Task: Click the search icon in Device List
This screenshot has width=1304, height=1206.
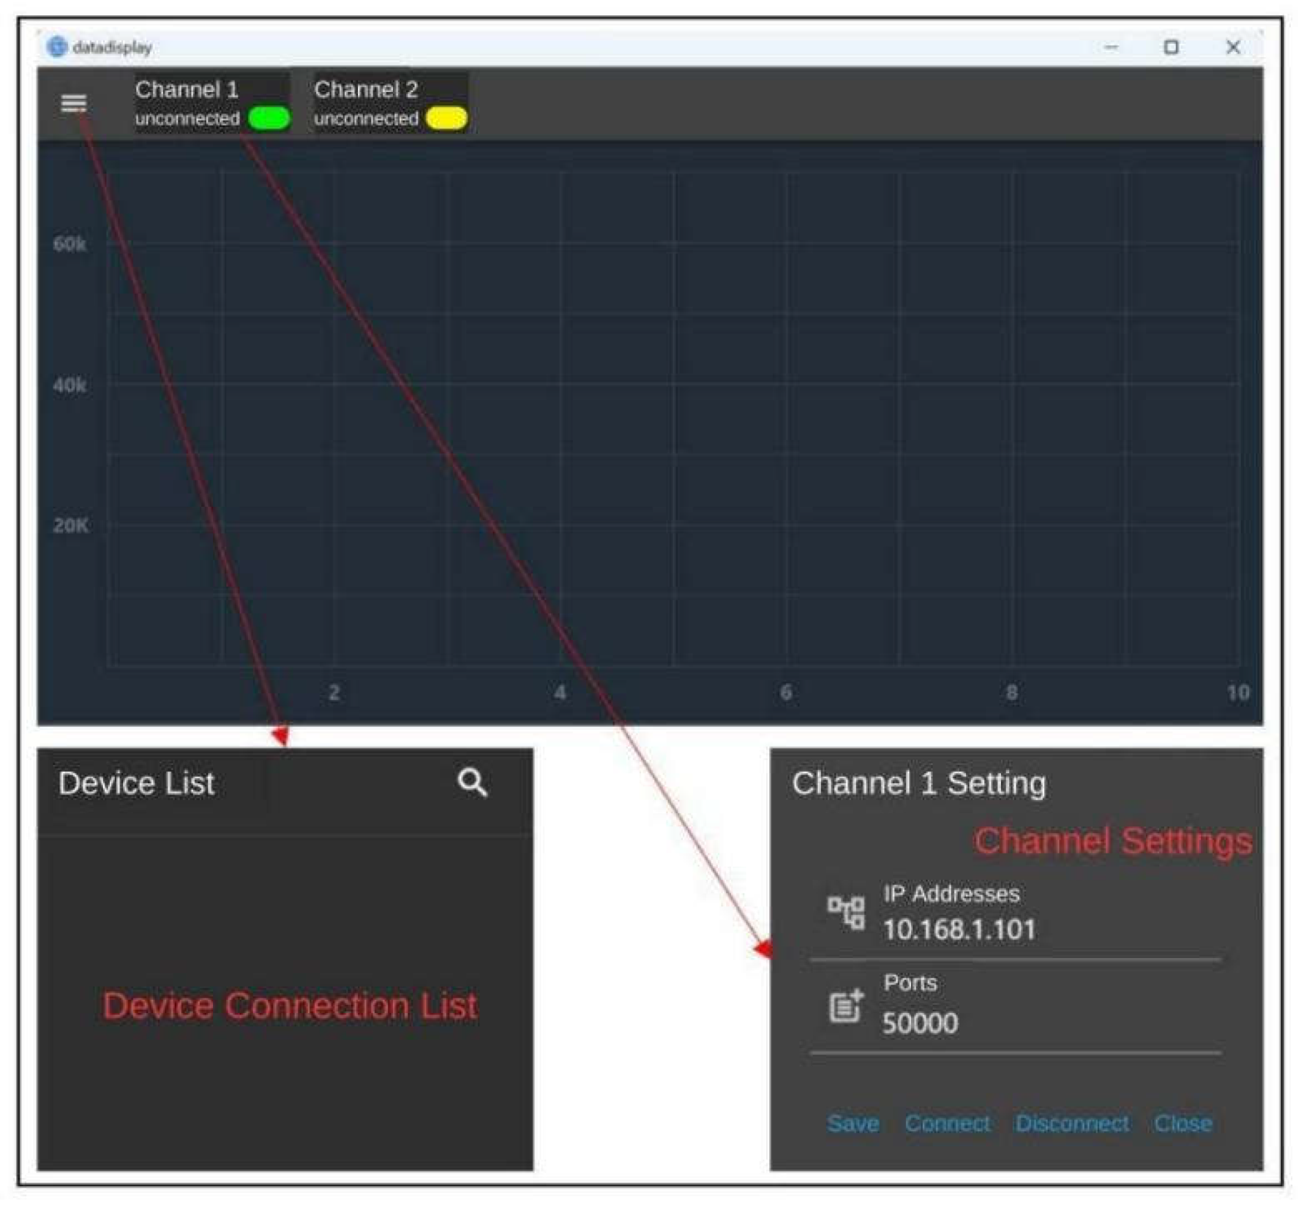Action: click(472, 783)
